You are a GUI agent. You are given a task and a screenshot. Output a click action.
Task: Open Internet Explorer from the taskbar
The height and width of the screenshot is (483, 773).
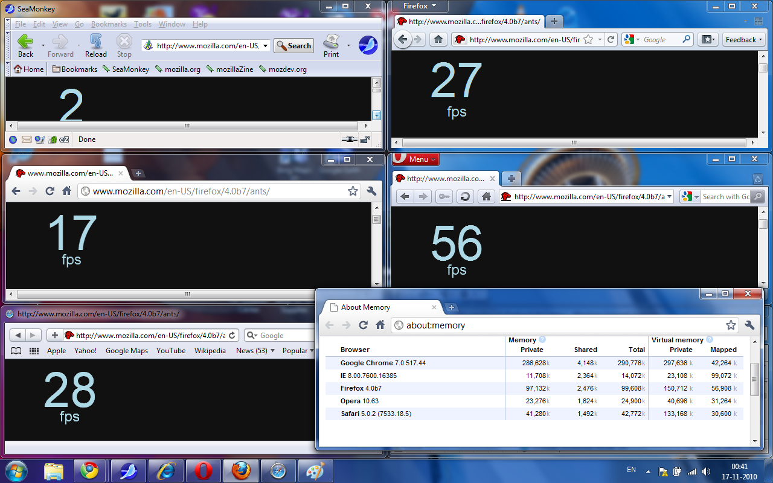(165, 470)
